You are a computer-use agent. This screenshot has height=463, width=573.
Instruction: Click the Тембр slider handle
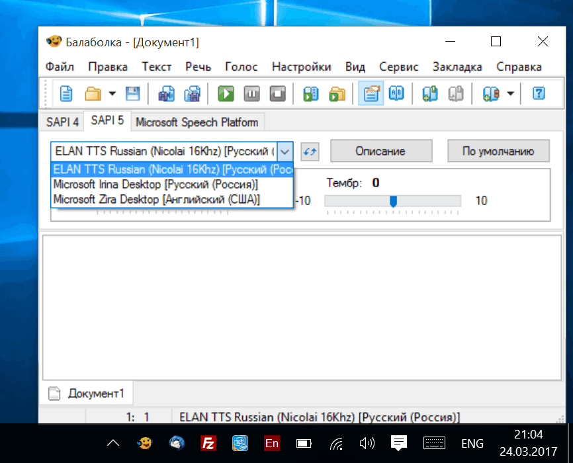[393, 201]
